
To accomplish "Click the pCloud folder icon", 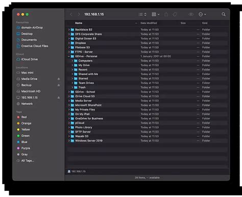I will 72,123.
